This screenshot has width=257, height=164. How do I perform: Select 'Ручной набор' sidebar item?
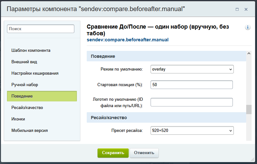(25, 85)
